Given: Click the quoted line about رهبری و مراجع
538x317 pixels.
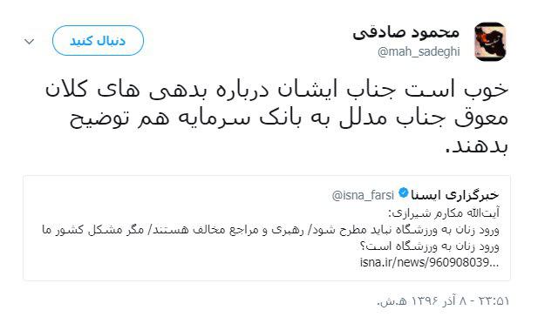Looking at the screenshot, I should click(x=270, y=229).
